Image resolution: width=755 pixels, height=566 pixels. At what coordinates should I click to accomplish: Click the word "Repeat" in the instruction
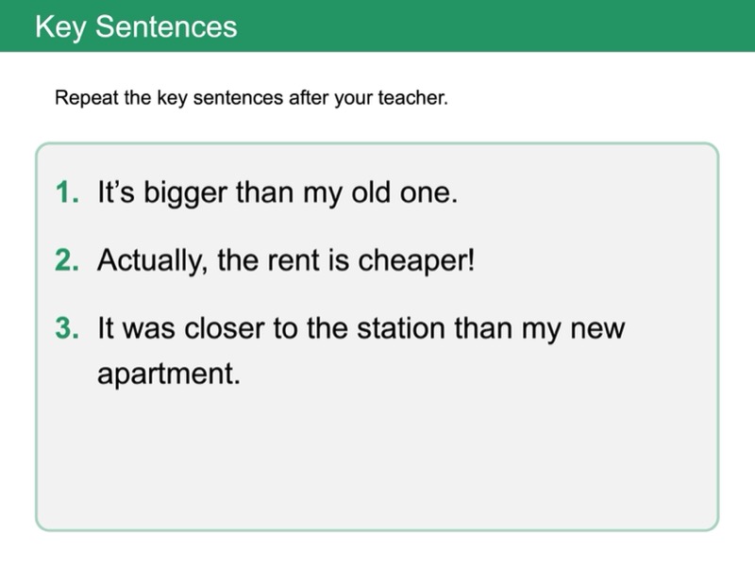(80, 97)
